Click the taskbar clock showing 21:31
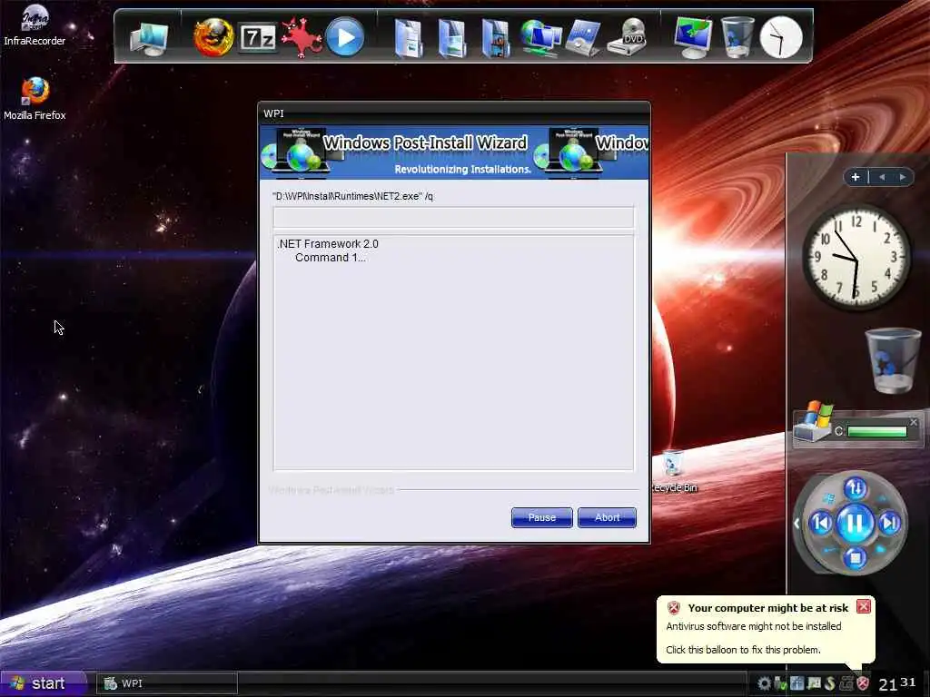Image resolution: width=930 pixels, height=697 pixels. [x=896, y=683]
